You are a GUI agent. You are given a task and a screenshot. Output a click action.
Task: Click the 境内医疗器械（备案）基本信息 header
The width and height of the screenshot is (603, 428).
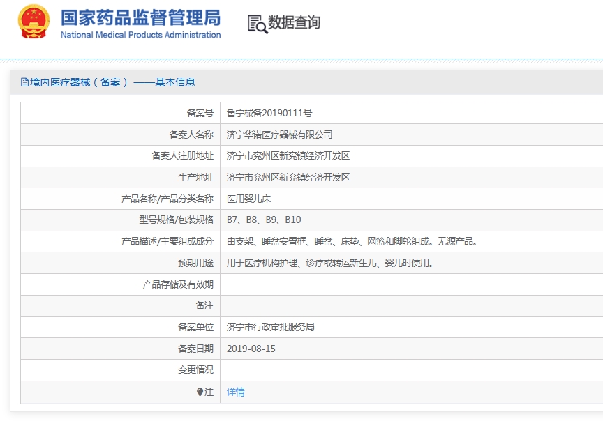pyautogui.click(x=112, y=82)
